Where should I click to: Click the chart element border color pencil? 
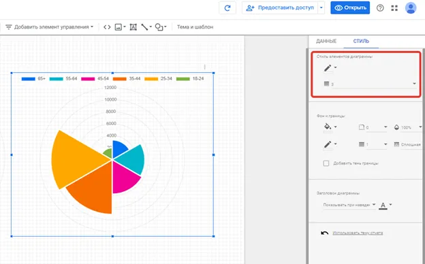pyautogui.click(x=328, y=68)
